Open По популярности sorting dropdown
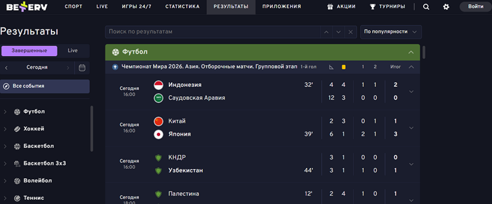This screenshot has height=204, width=492. click(391, 32)
